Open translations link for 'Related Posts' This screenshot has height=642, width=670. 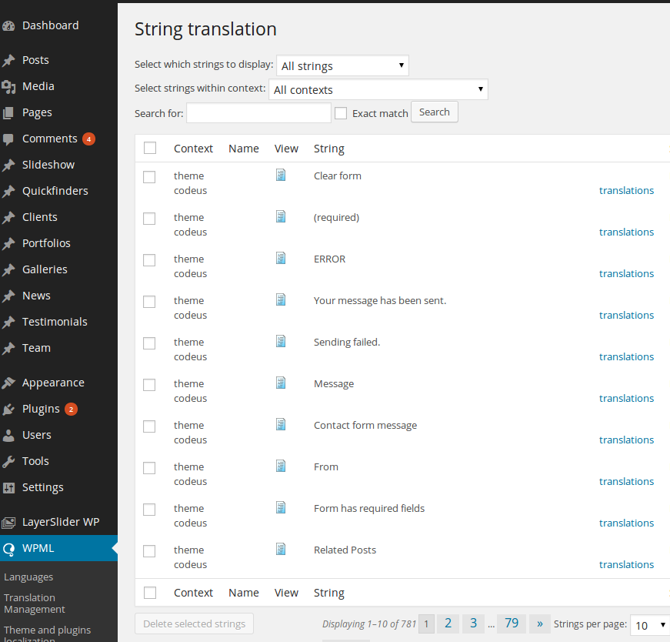[626, 564]
